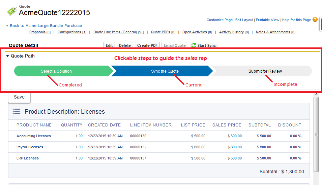Click line item number 00000137
The image size is (322, 185).
[x=138, y=158]
